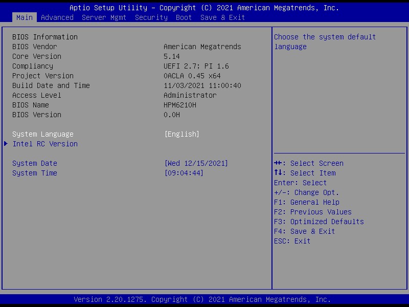Click the F4: Save & Exit hint

coord(304,231)
